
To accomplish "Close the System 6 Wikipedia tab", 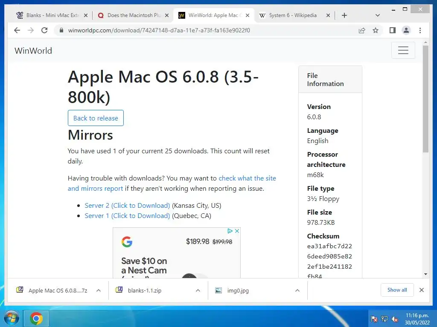I will tap(328, 15).
